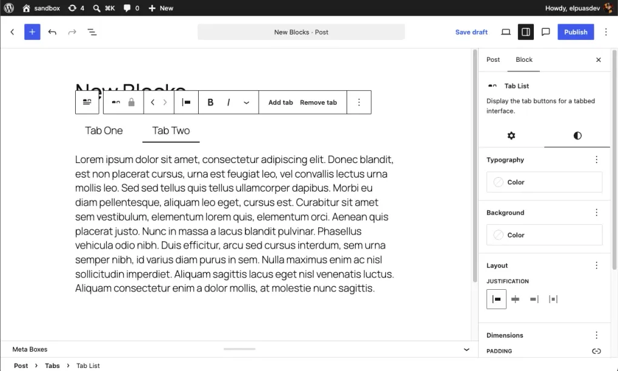Click the Meta Boxes resize handle

[240, 349]
